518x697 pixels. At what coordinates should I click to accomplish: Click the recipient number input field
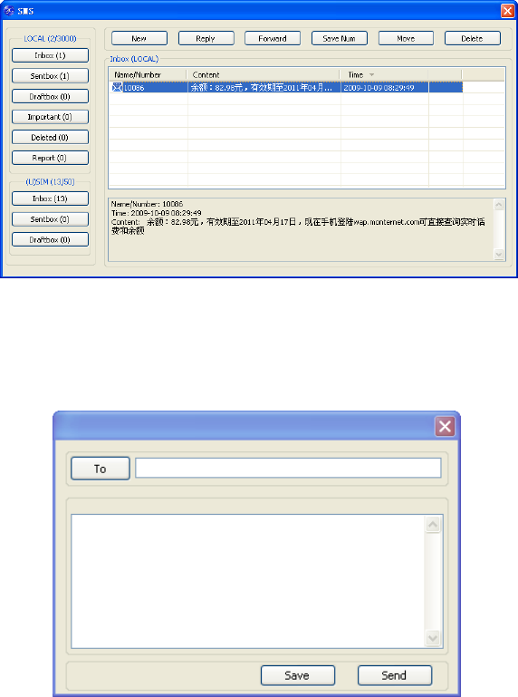pos(288,468)
